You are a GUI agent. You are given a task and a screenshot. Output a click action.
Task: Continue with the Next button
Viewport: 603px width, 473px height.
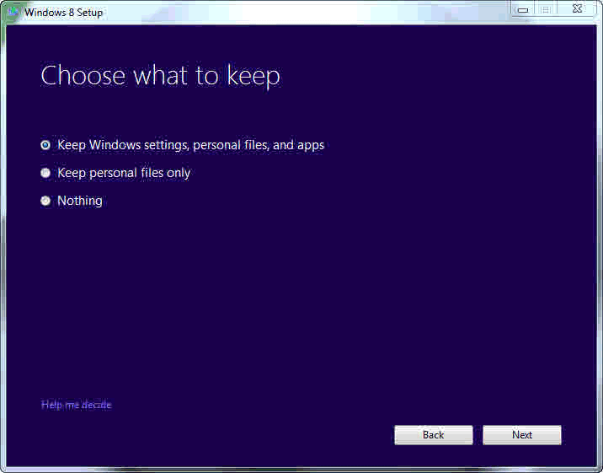tap(522, 435)
